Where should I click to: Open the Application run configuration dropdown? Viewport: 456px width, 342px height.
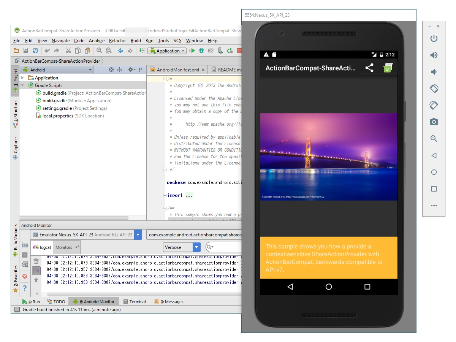tap(167, 51)
